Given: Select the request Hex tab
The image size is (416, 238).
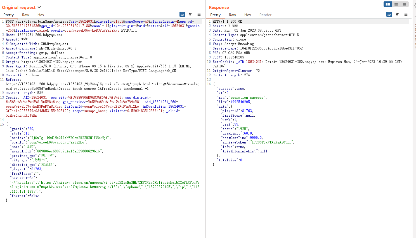Looking at the screenshot, I should [x=41, y=15].
